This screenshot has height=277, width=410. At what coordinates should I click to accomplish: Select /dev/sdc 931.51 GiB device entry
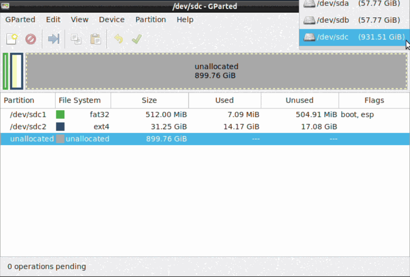pos(354,37)
